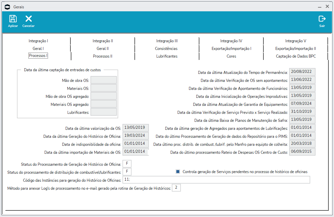This screenshot has height=217, width=334.
Task: Click última importação de Materiais de OS field
Action: click(136, 152)
